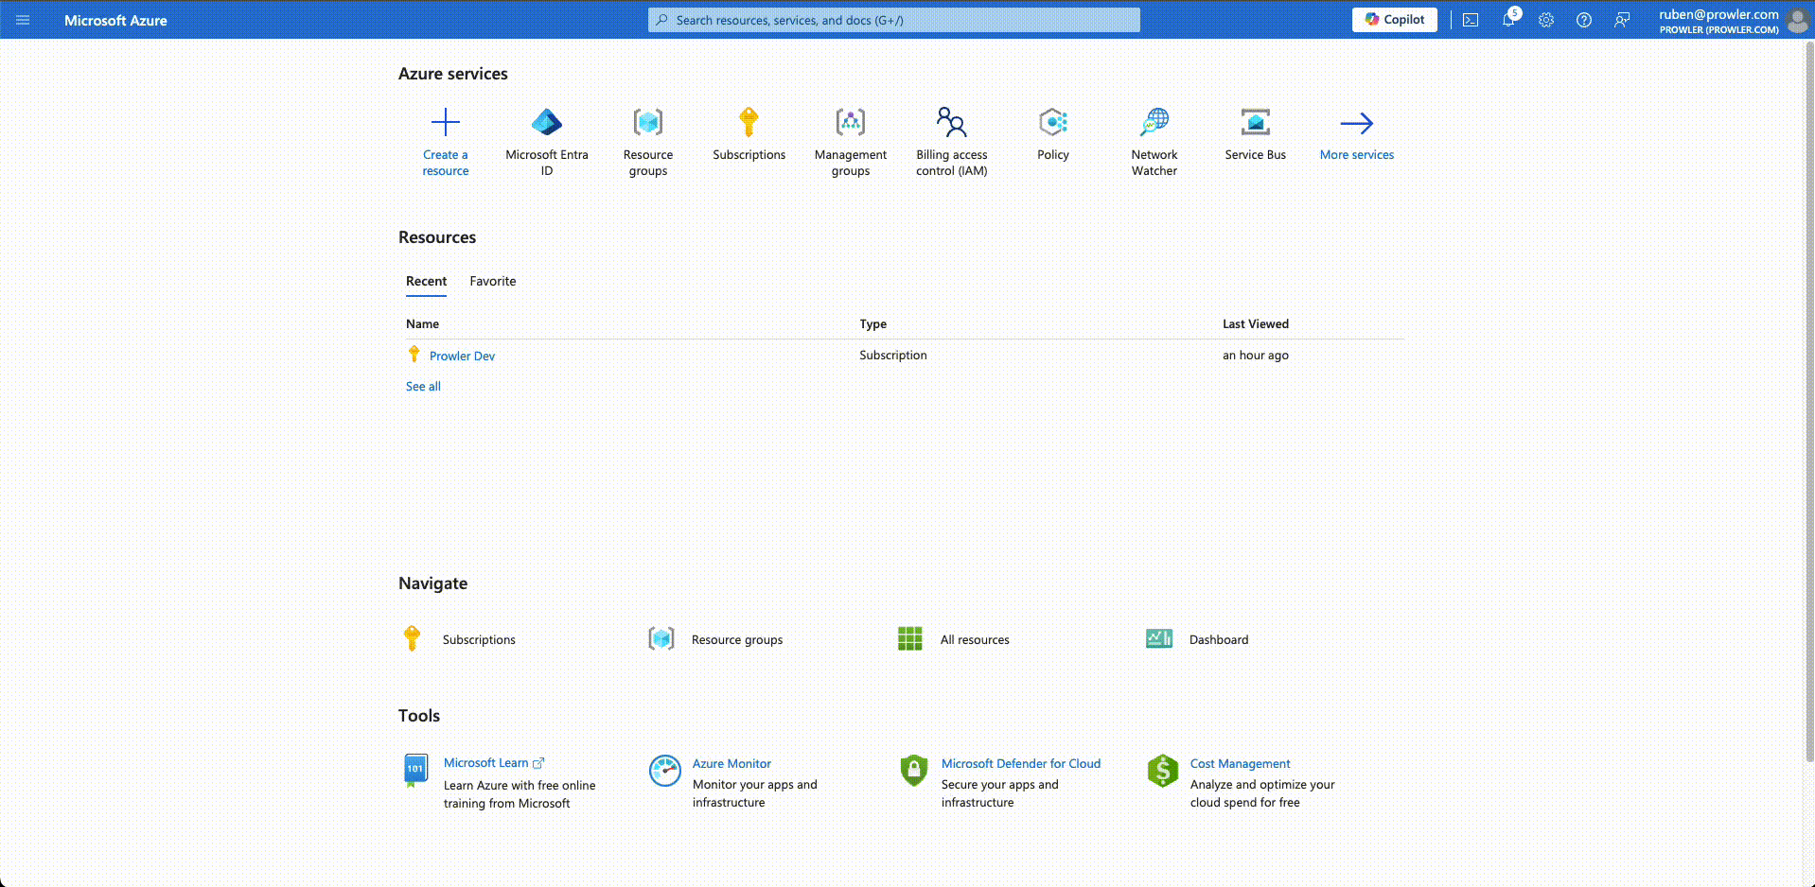Image resolution: width=1815 pixels, height=887 pixels.
Task: Open the Resource groups service
Action: pyautogui.click(x=647, y=123)
